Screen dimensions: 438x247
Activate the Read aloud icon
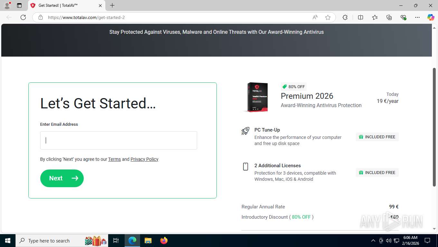[x=315, y=17]
